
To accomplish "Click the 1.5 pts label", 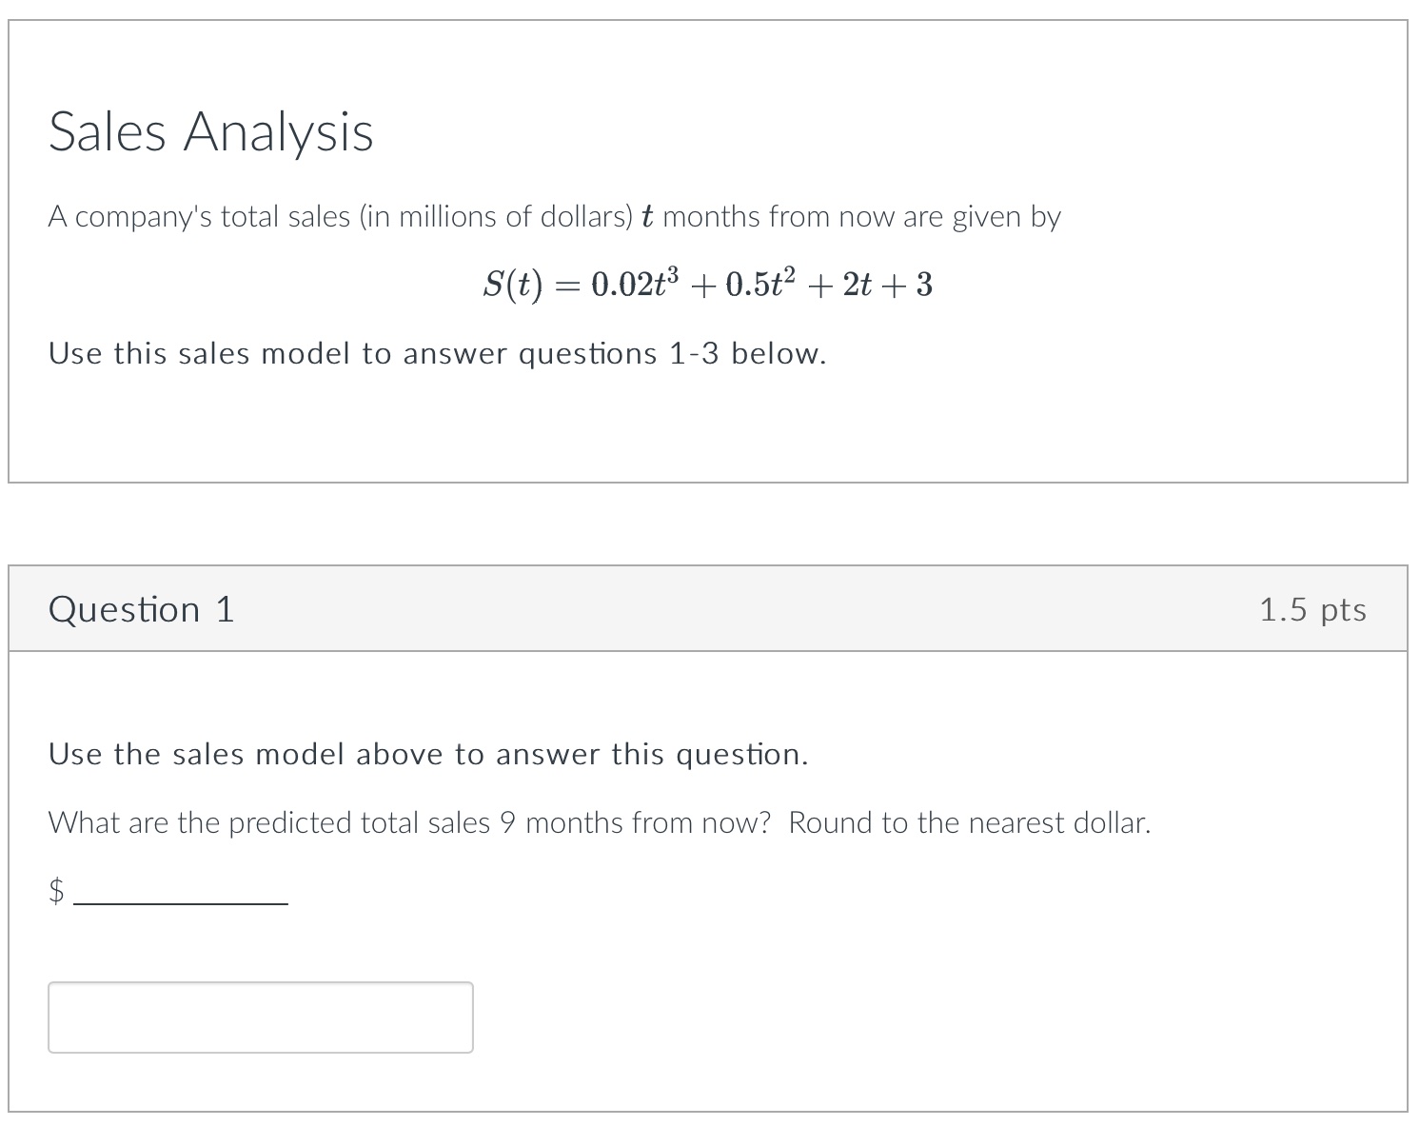I will [x=1313, y=608].
